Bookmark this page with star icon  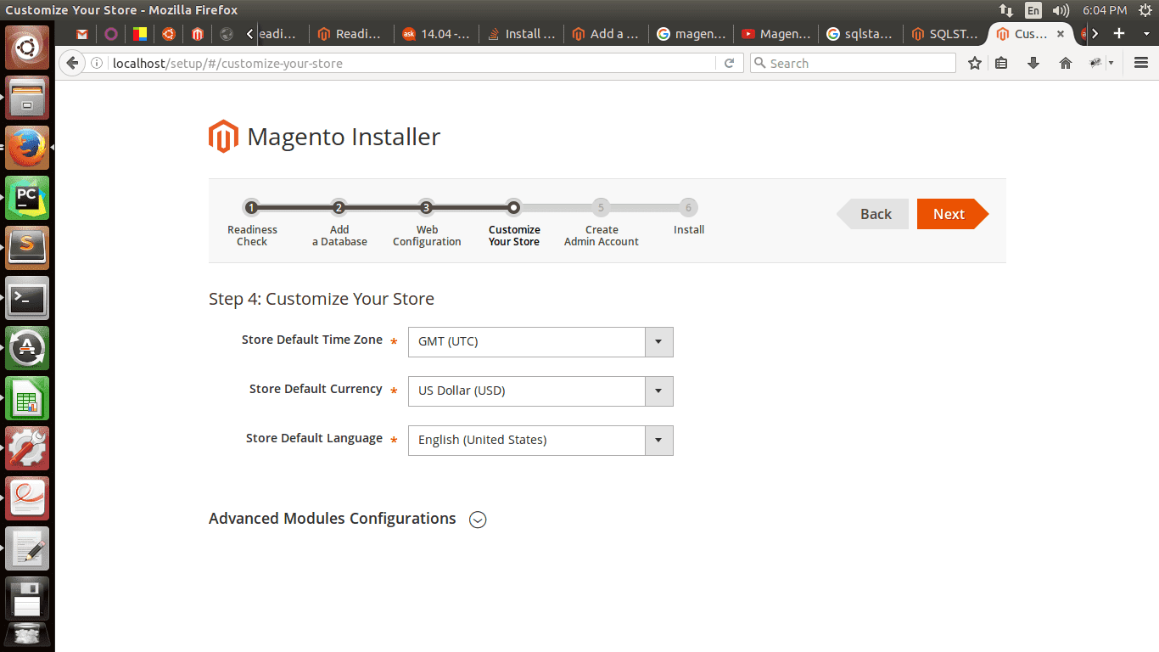[975, 63]
